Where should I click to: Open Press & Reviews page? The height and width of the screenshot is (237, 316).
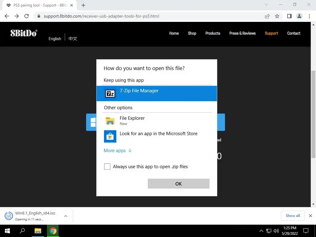(x=243, y=33)
